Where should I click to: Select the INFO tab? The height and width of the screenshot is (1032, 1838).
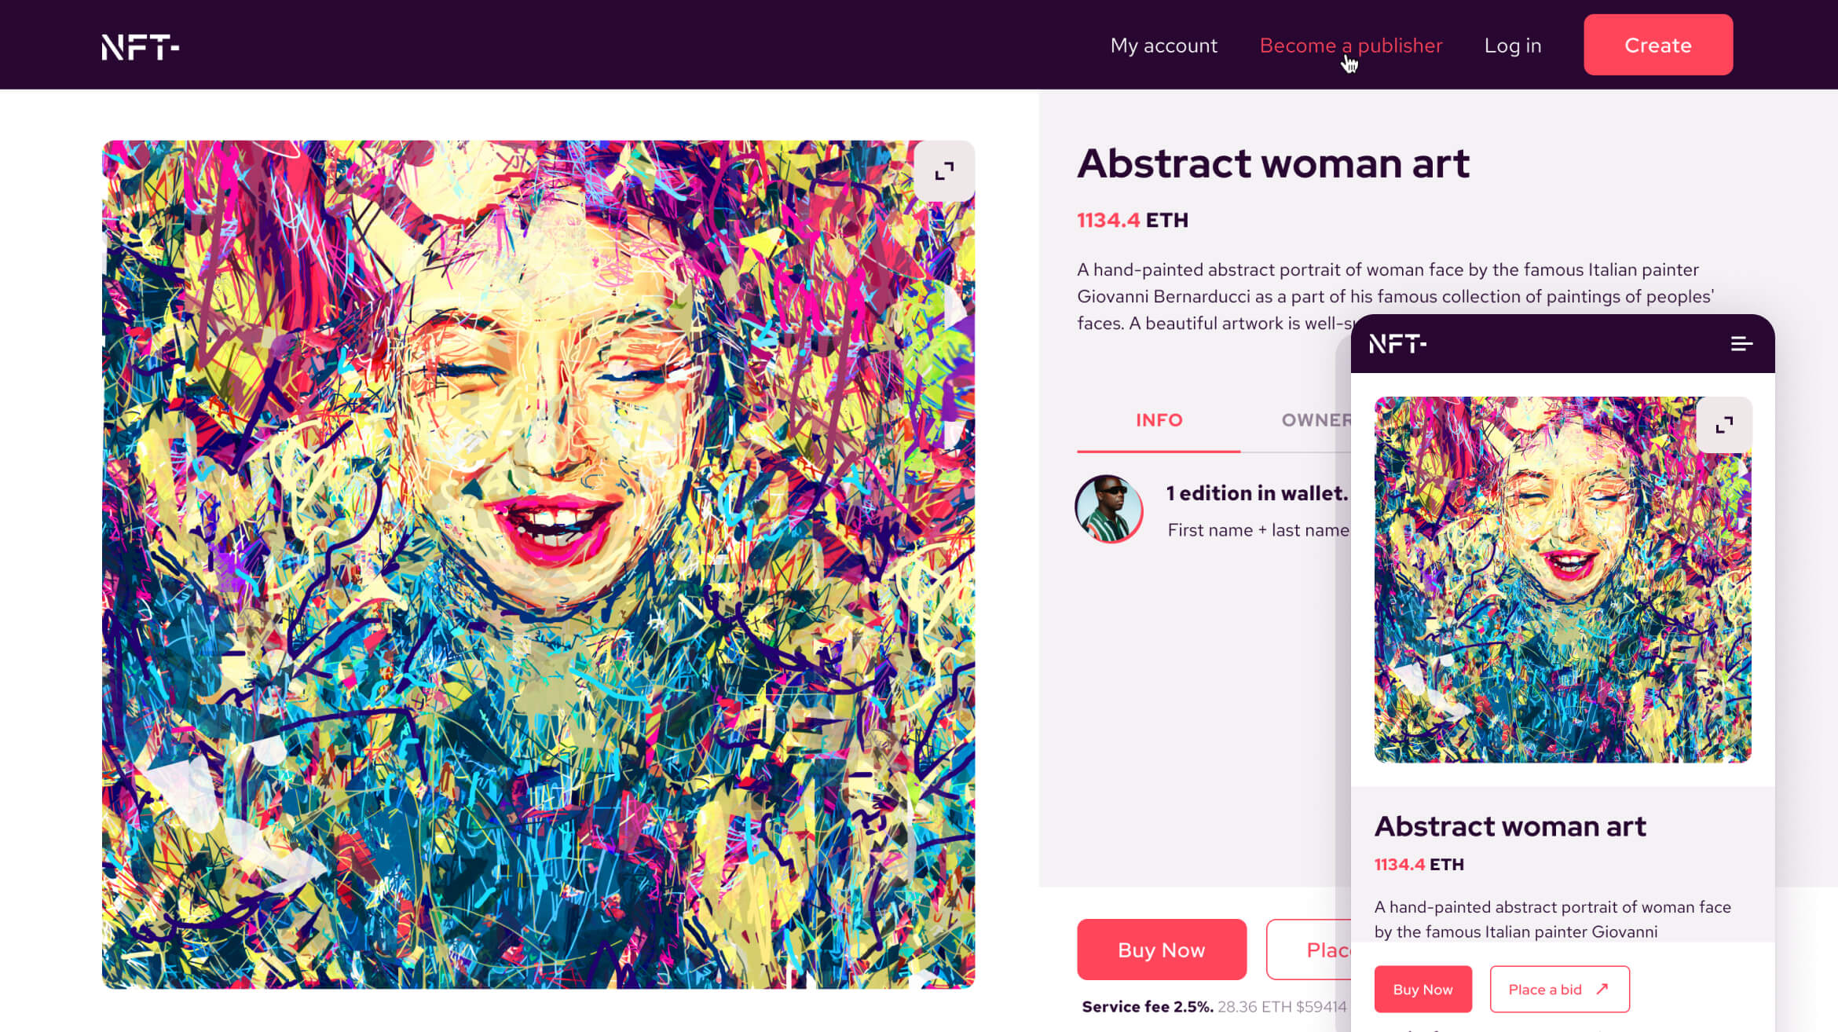coord(1159,420)
